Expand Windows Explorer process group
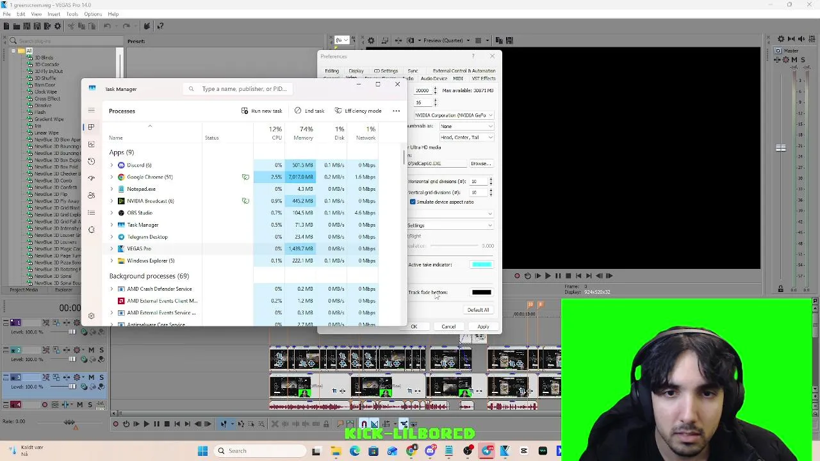The image size is (820, 461). (111, 261)
